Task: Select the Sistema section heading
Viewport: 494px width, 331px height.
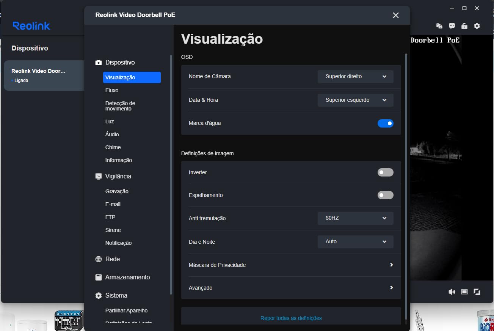Action: [116, 296]
